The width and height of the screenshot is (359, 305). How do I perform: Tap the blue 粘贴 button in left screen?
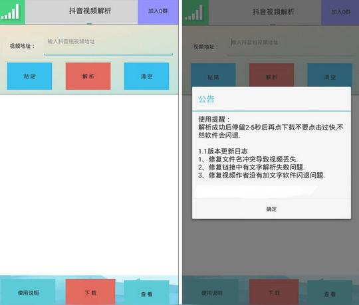[x=29, y=76]
